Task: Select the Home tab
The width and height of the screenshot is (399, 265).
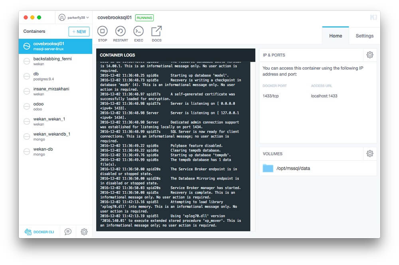Action: (x=335, y=36)
